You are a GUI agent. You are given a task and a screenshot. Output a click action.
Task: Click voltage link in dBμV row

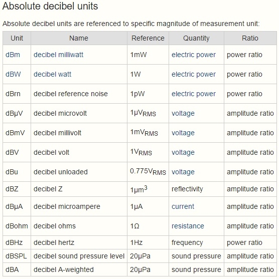click(183, 114)
